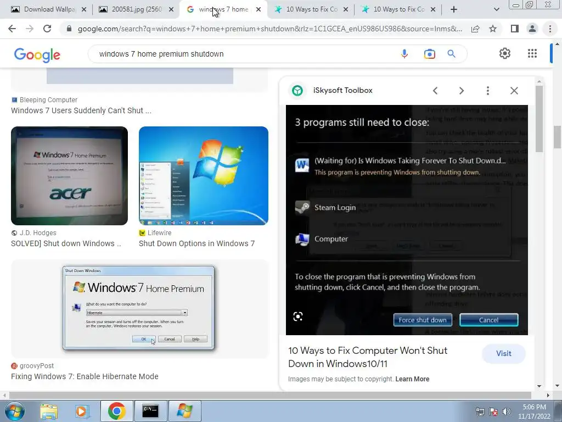Click the Google Lens icon on preview image
The image size is (562, 422).
pos(298,316)
